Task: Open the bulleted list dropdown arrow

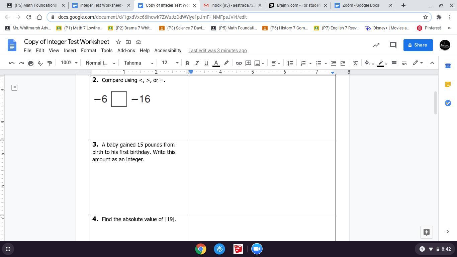Action: click(x=326, y=63)
